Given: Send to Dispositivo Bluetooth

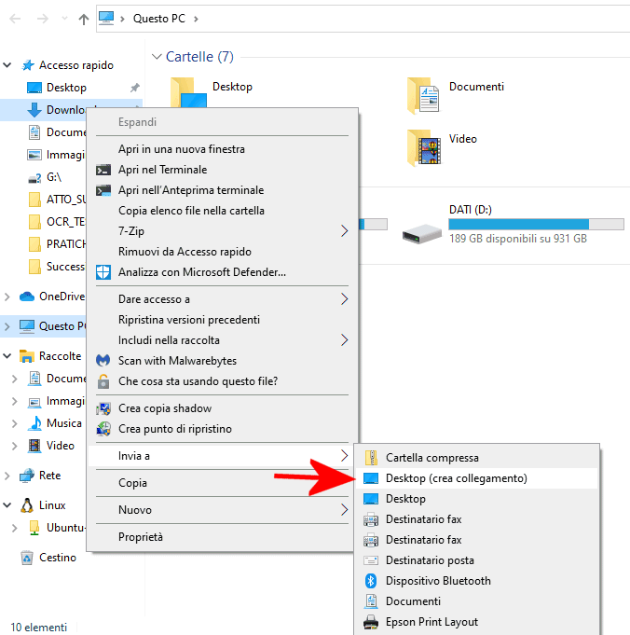Looking at the screenshot, I should (476, 581).
